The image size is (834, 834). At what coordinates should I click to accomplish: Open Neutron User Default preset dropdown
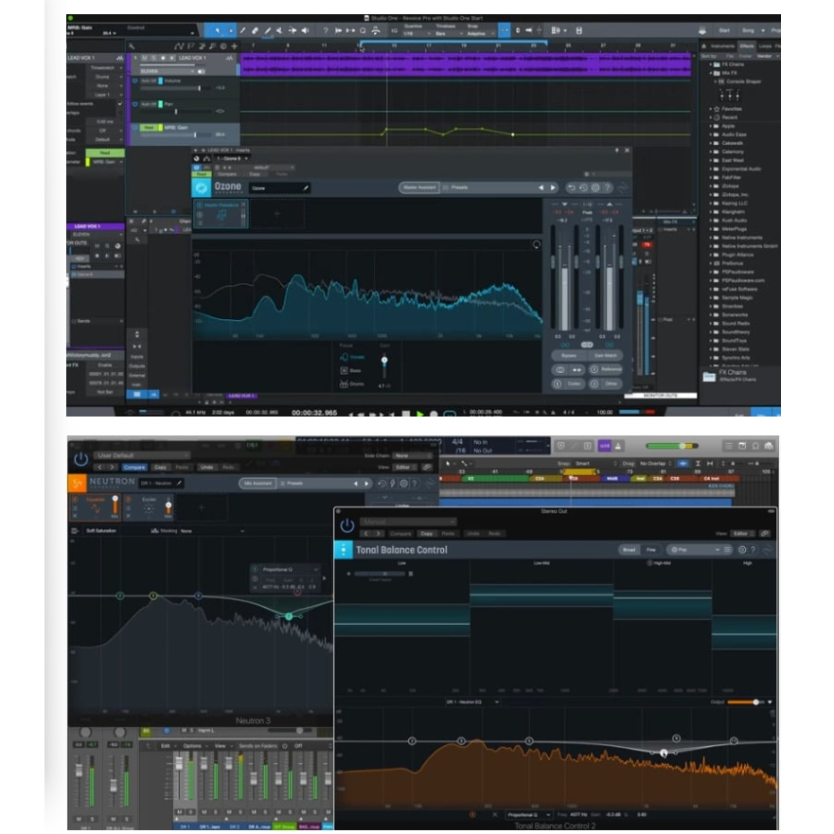(x=141, y=455)
